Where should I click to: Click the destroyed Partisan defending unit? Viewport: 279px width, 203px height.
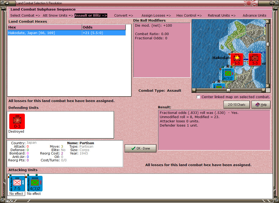click(17, 121)
